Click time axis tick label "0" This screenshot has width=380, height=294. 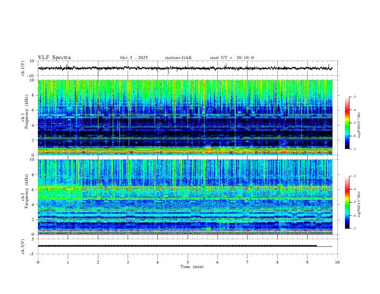pos(38,262)
